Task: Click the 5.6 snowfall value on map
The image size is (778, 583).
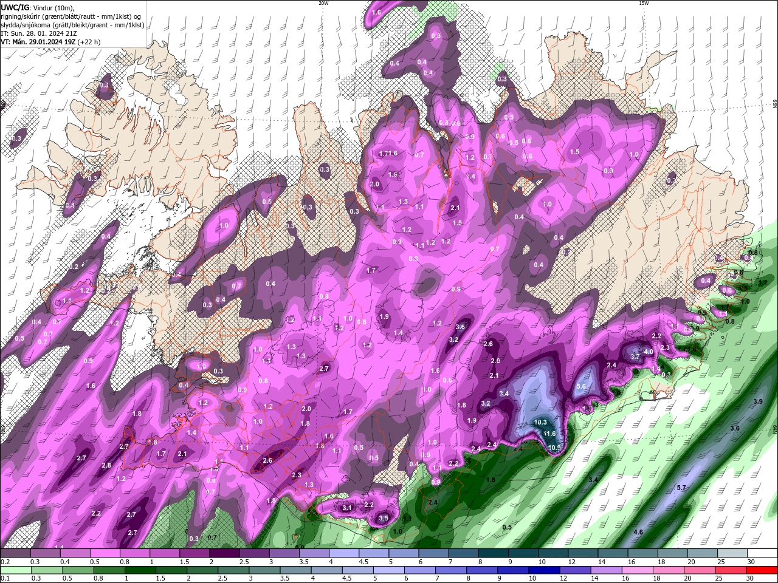Action: click(580, 386)
